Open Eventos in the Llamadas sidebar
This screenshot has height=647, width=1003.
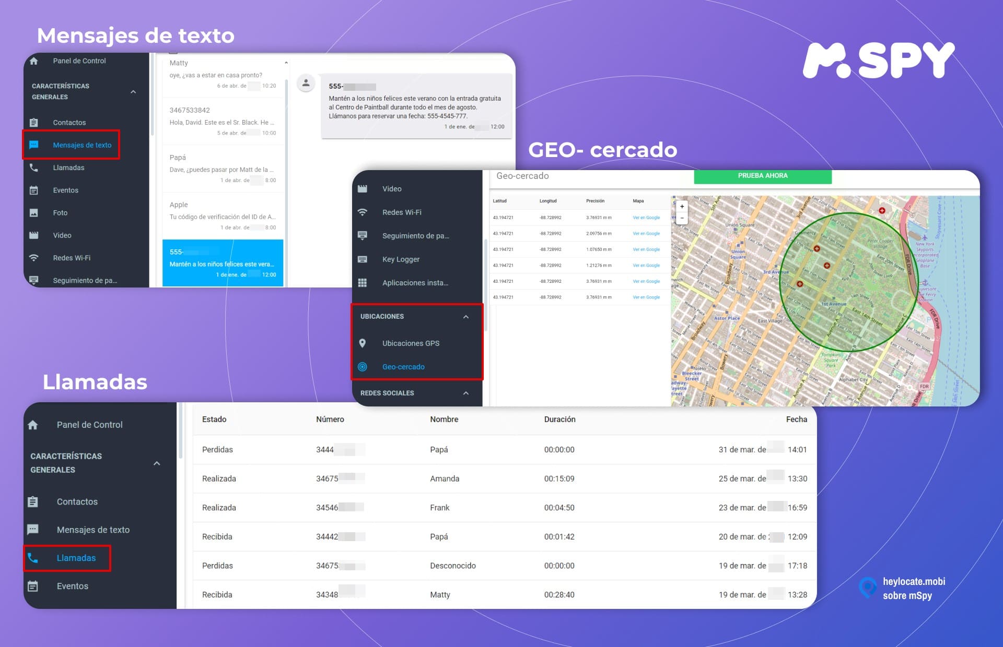point(72,586)
